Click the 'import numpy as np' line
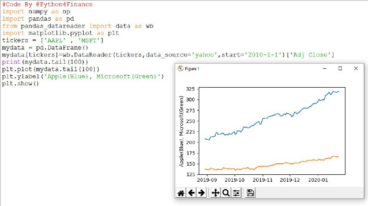368x206 pixels. point(36,11)
